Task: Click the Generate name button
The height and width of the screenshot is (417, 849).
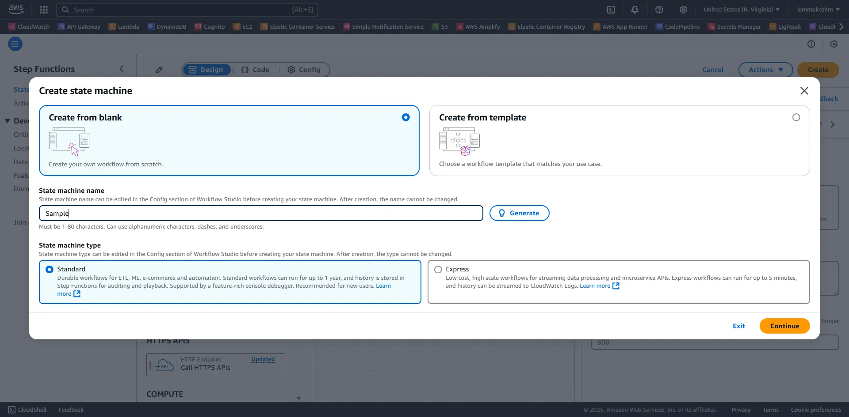Action: 519,213
